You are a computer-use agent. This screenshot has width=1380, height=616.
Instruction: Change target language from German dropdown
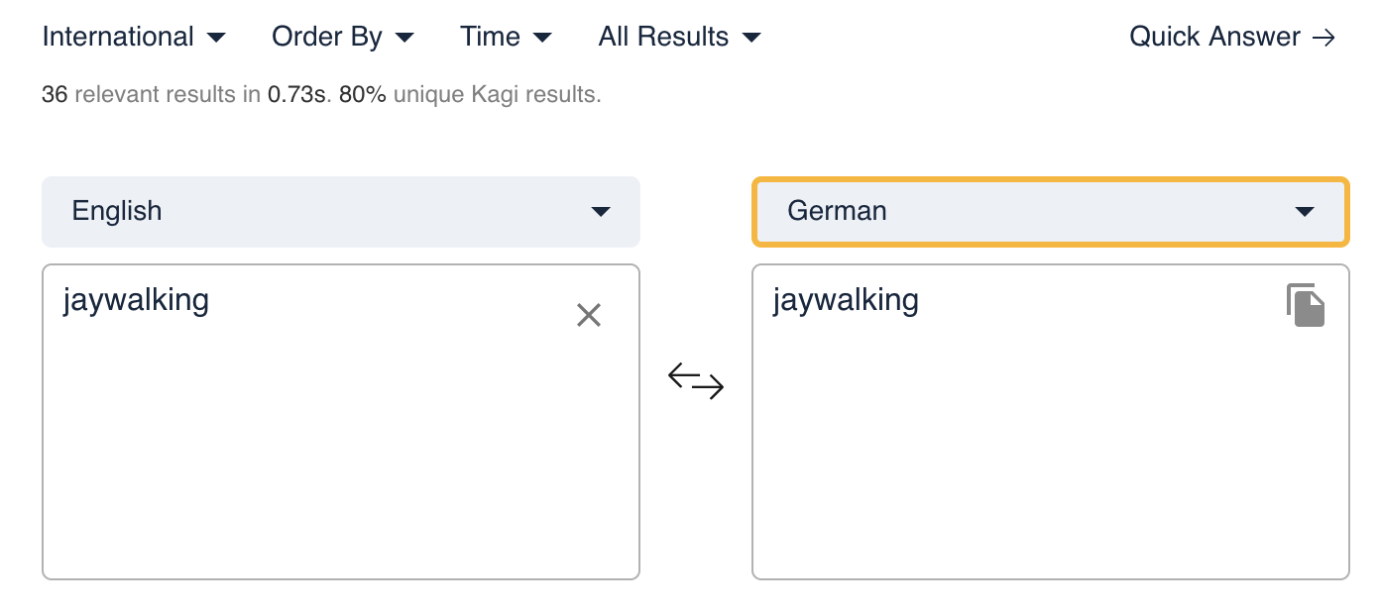[x=1050, y=211]
